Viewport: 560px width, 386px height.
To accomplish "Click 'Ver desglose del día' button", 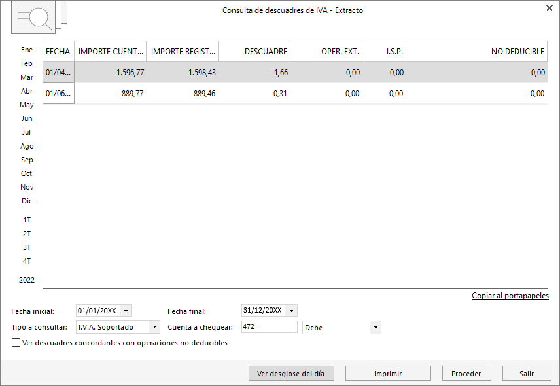I will 291,374.
